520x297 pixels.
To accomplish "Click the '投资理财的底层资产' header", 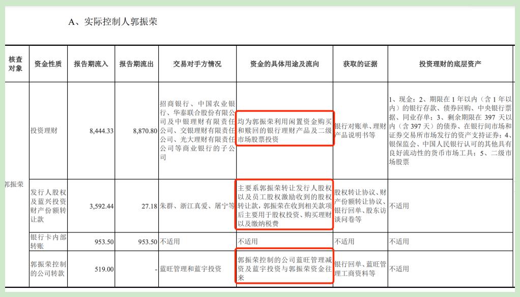I will tap(450, 64).
